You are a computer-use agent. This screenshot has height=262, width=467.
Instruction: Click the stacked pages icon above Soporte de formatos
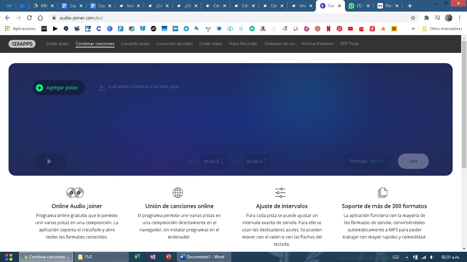383,192
